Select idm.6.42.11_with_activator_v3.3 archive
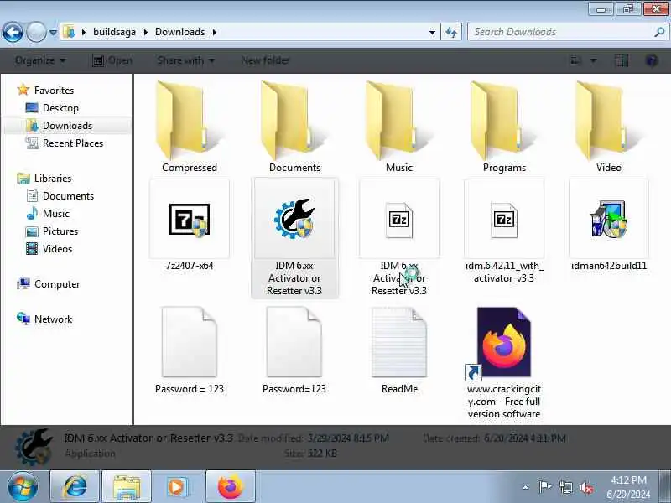This screenshot has height=503, width=671. (x=504, y=231)
